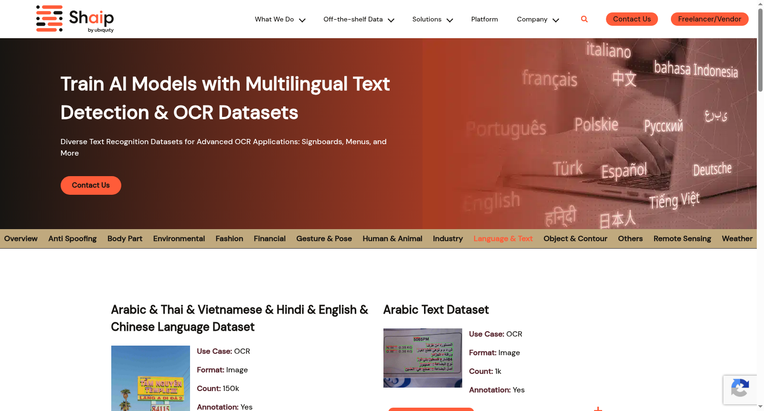Viewport: 764px width, 411px height.
Task: Select the Anti Spoofing category tab
Action: (x=73, y=239)
